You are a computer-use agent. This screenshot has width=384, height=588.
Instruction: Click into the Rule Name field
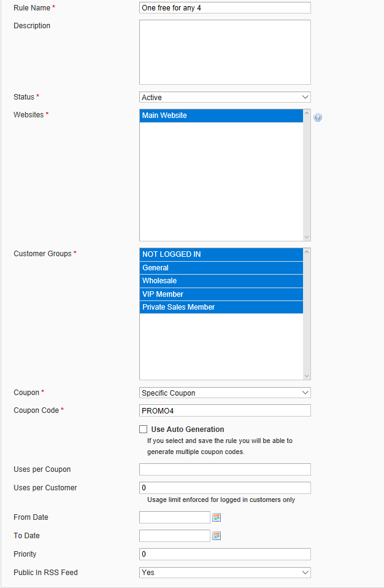(x=225, y=8)
